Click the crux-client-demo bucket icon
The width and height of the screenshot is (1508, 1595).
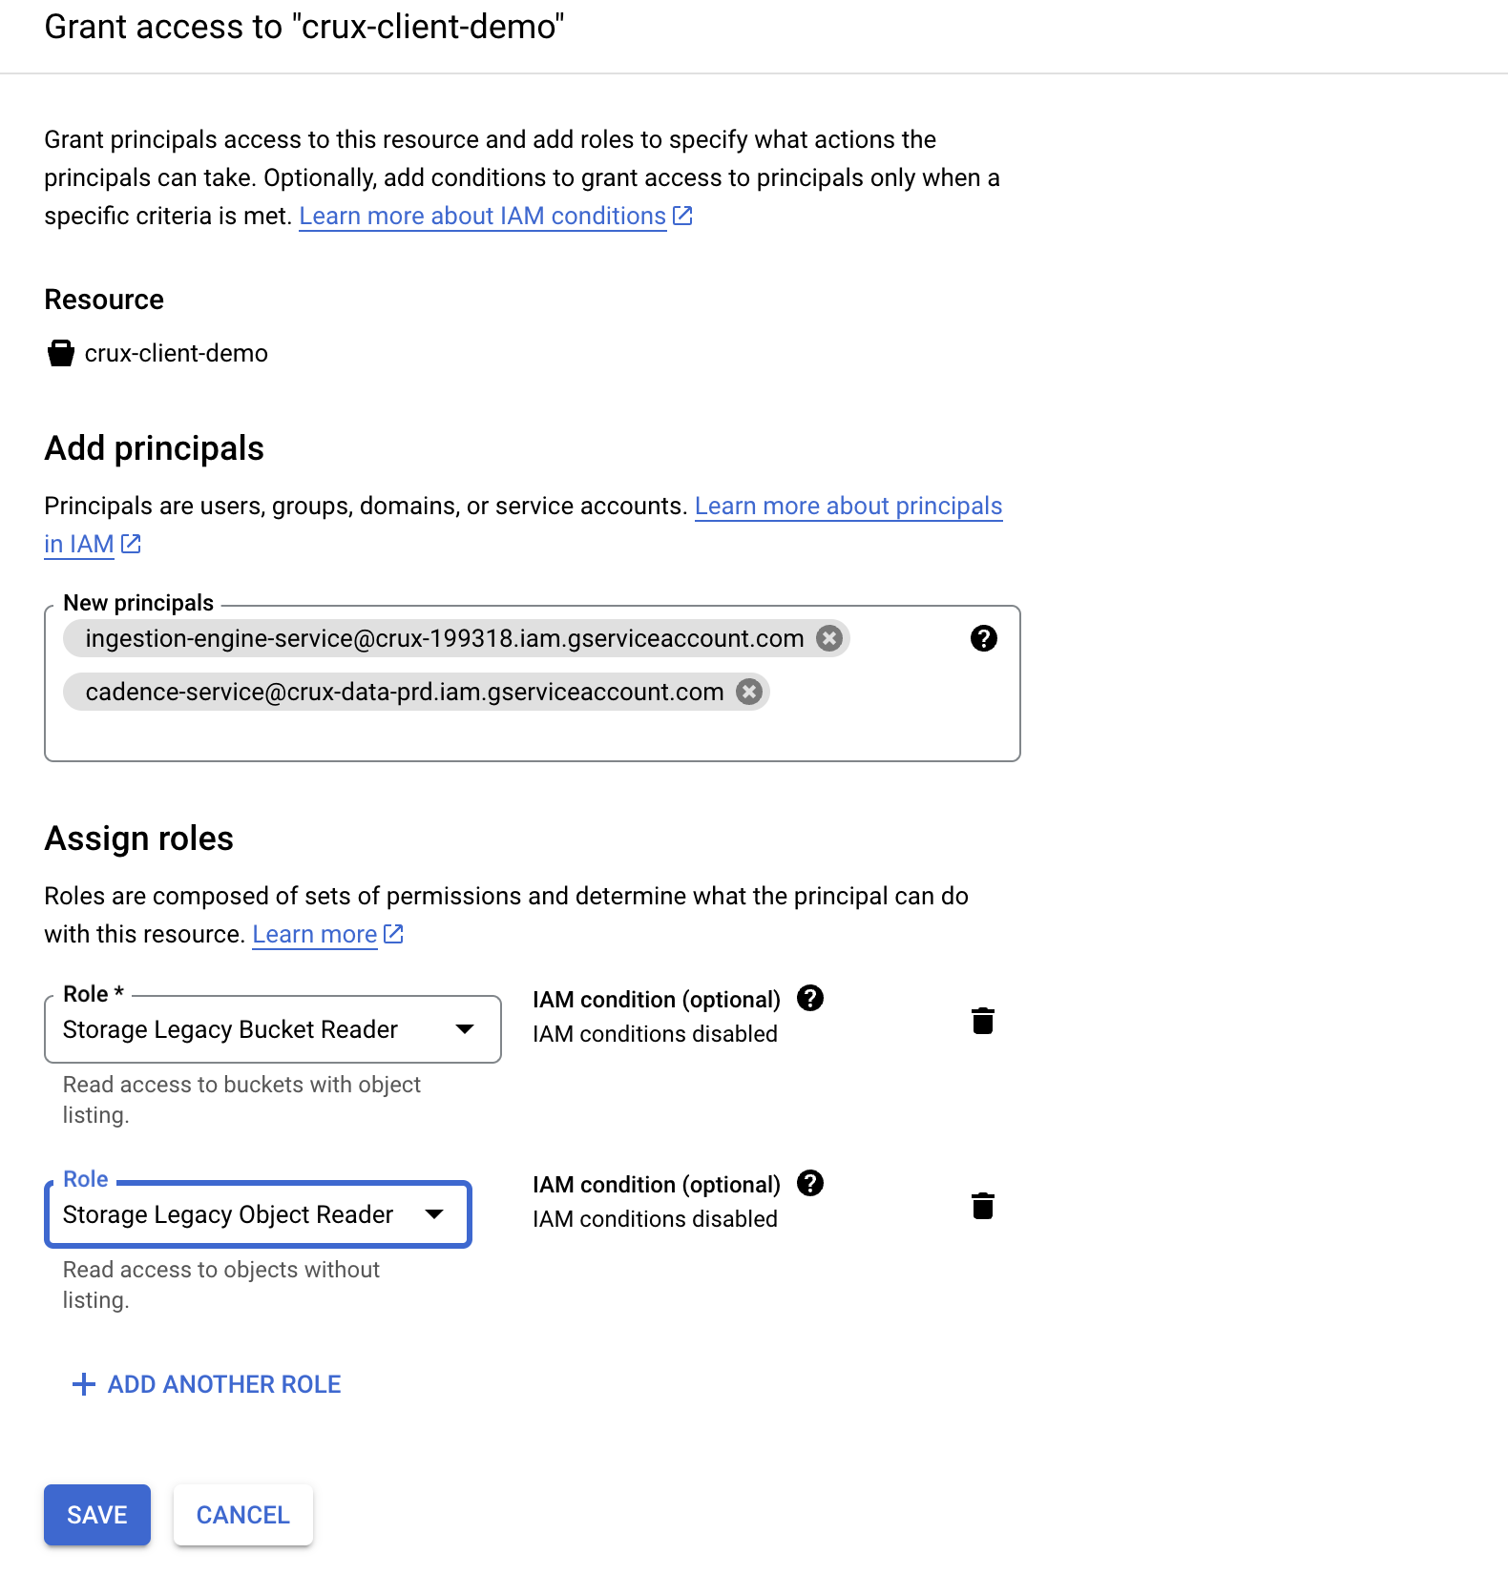coord(61,353)
